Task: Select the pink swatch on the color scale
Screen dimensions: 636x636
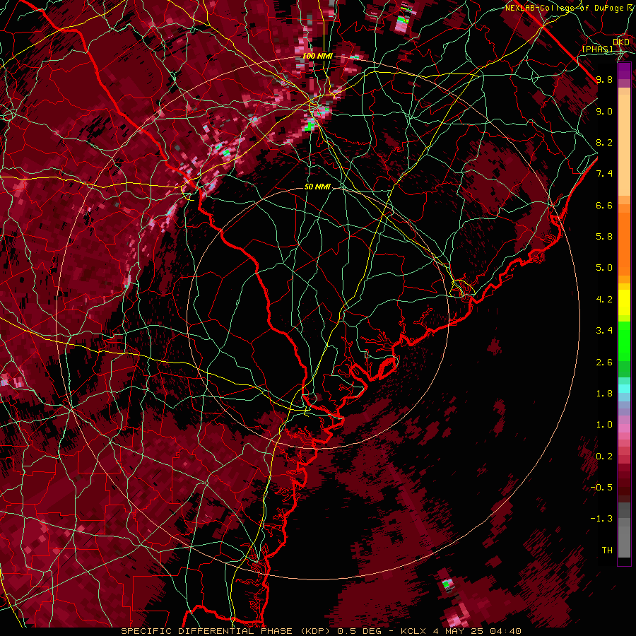Action: pyautogui.click(x=624, y=428)
